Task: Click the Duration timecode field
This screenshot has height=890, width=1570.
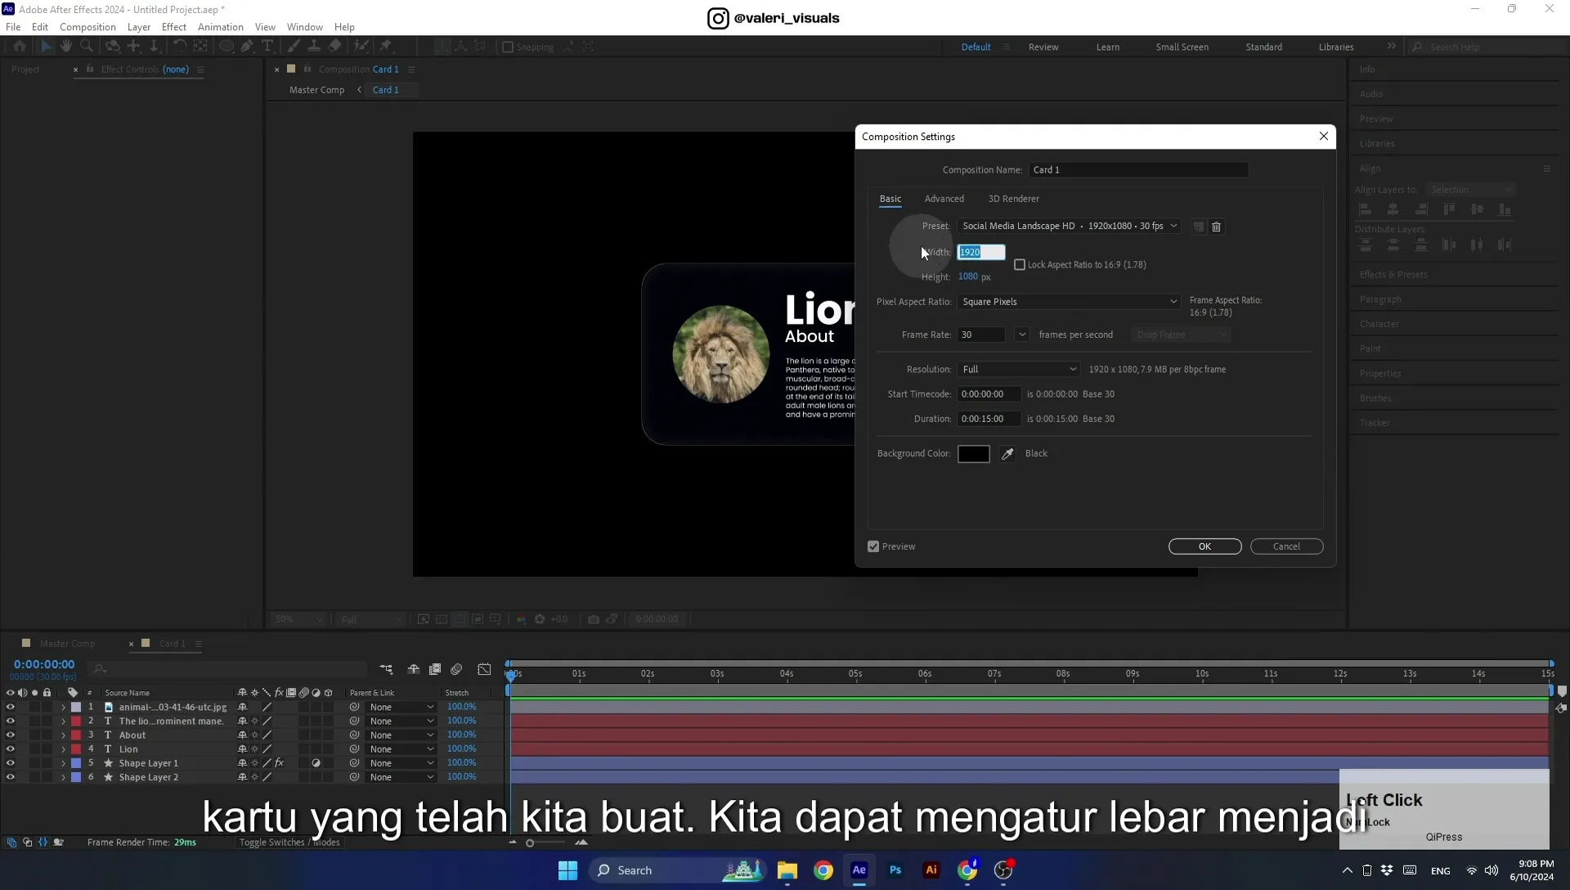Action: pos(989,419)
